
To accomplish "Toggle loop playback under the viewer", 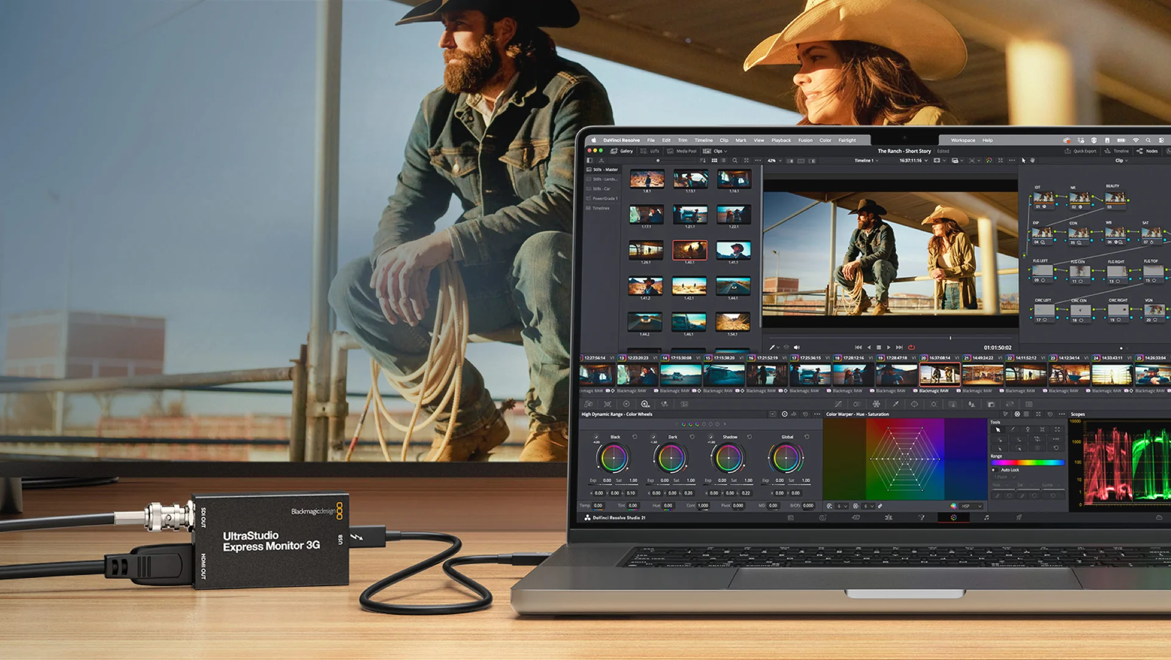I will coord(912,347).
